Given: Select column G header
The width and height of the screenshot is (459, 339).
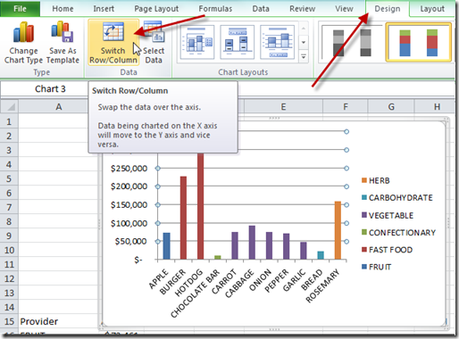Looking at the screenshot, I should tap(391, 106).
